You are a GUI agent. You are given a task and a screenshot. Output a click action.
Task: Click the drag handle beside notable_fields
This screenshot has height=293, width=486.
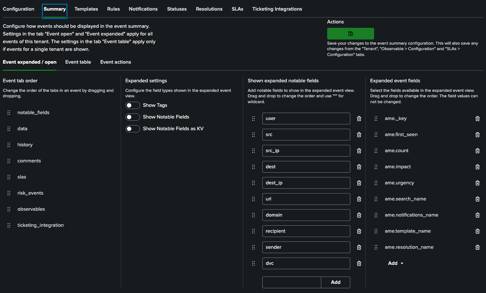[9, 112]
